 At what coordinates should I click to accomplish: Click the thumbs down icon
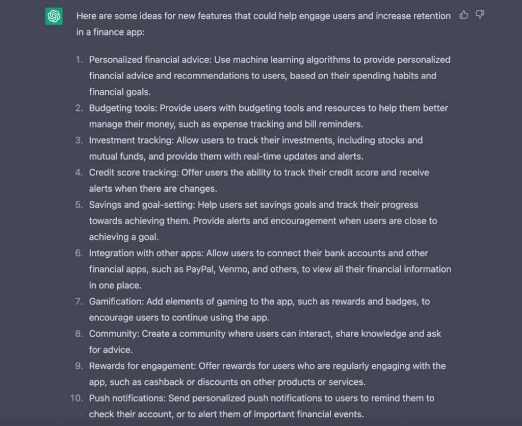click(480, 15)
